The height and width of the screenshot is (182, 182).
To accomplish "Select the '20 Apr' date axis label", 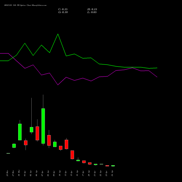I will point(89,173).
